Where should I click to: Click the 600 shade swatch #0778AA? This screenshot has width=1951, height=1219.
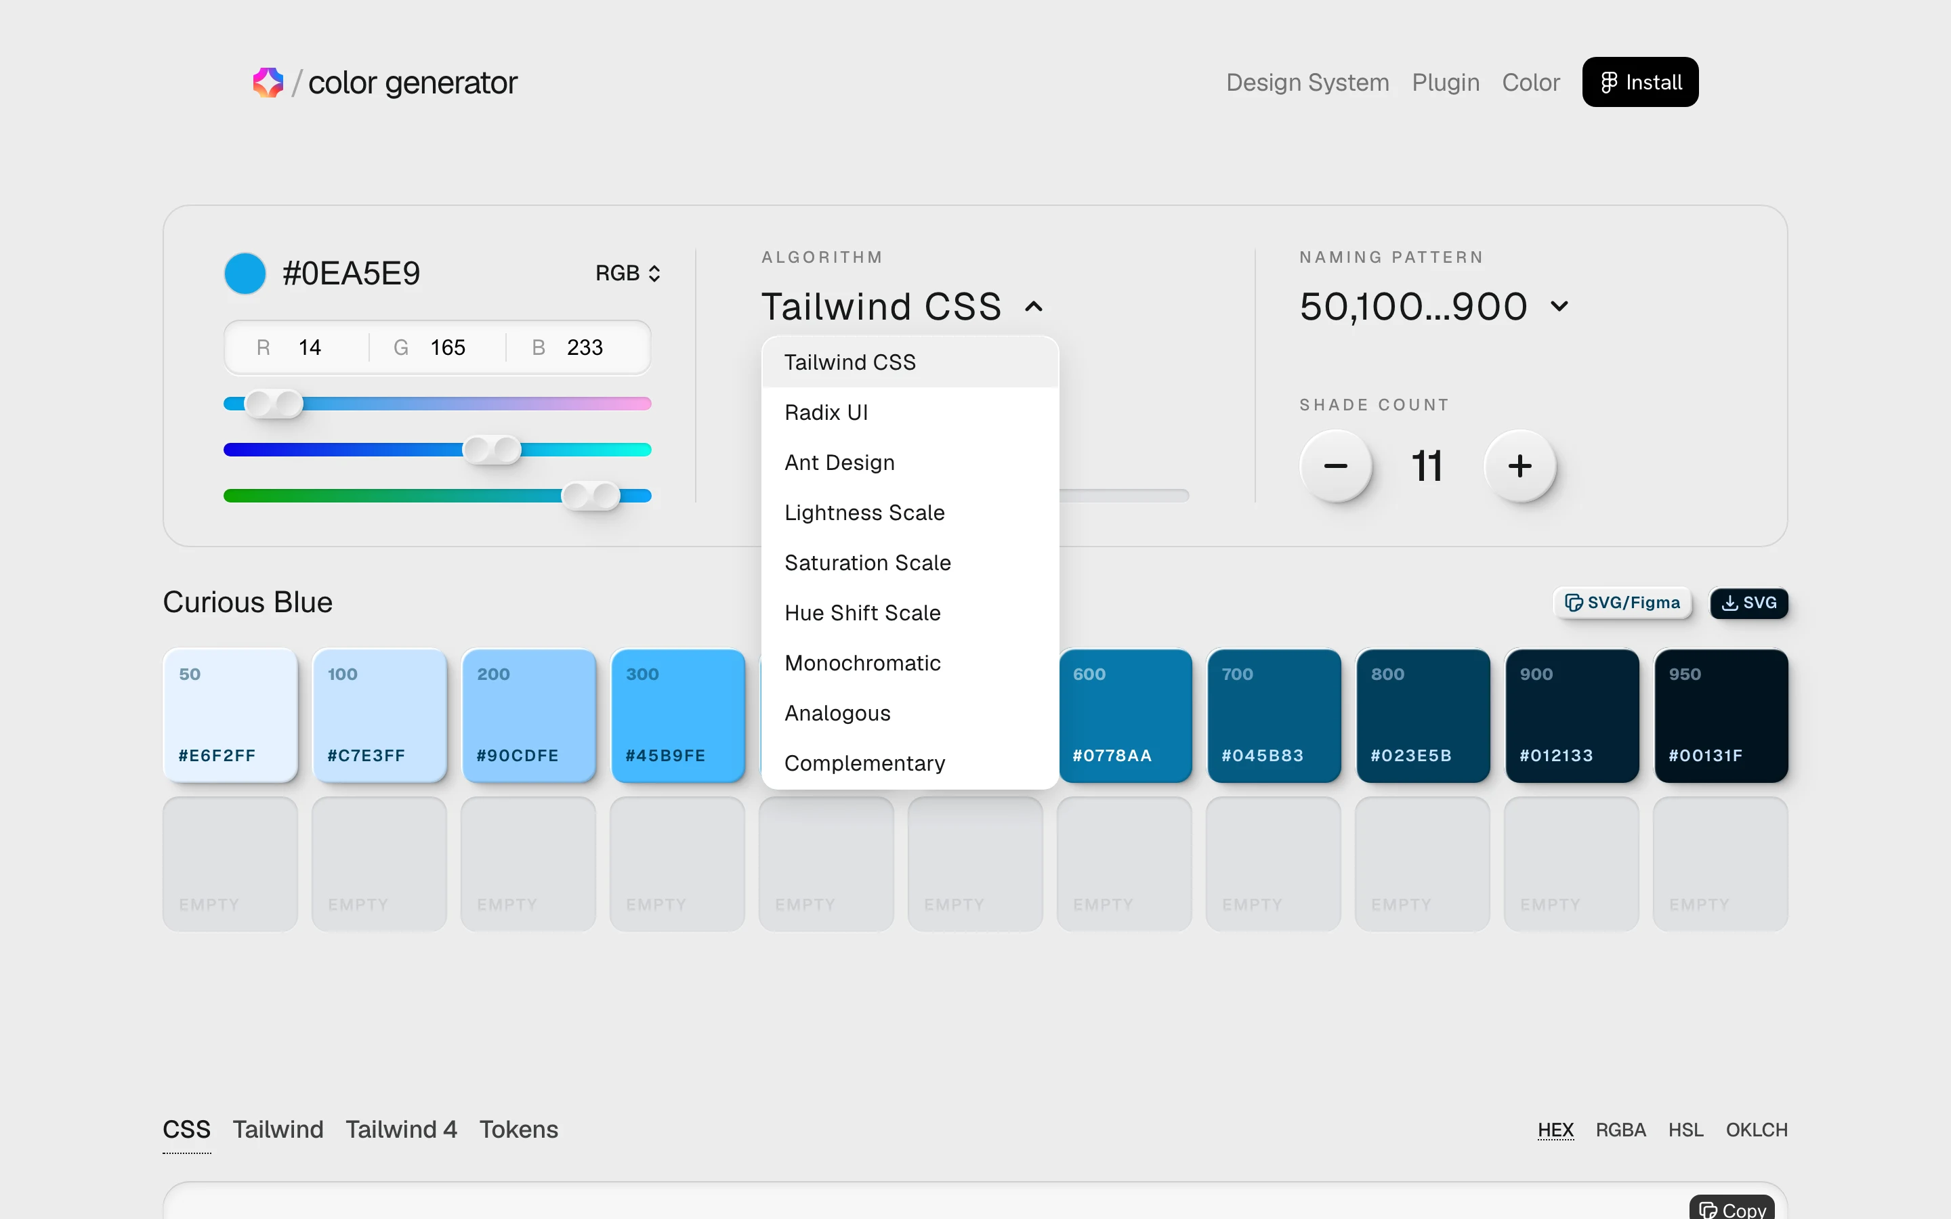point(1125,716)
